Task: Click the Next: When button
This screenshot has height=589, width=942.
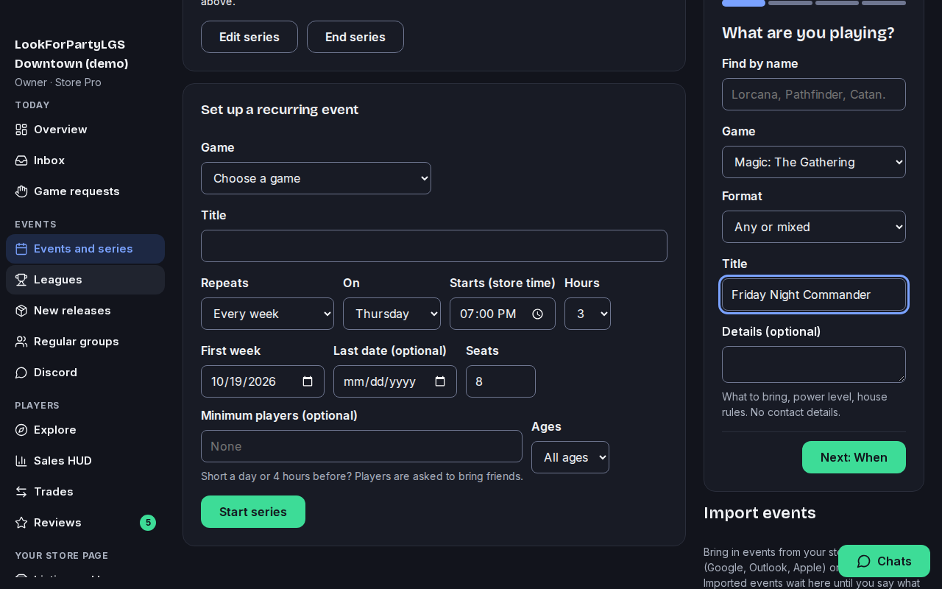Action: click(x=854, y=457)
